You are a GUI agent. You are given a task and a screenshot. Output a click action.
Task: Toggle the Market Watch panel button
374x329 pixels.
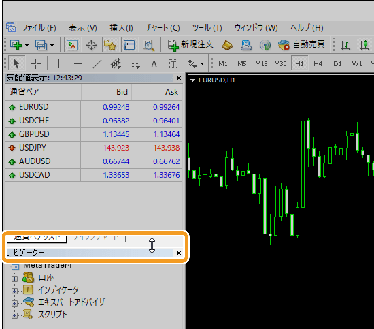pos(71,45)
